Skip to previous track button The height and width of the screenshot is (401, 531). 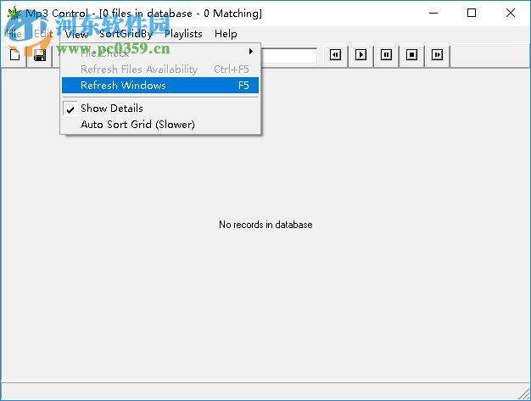(335, 54)
